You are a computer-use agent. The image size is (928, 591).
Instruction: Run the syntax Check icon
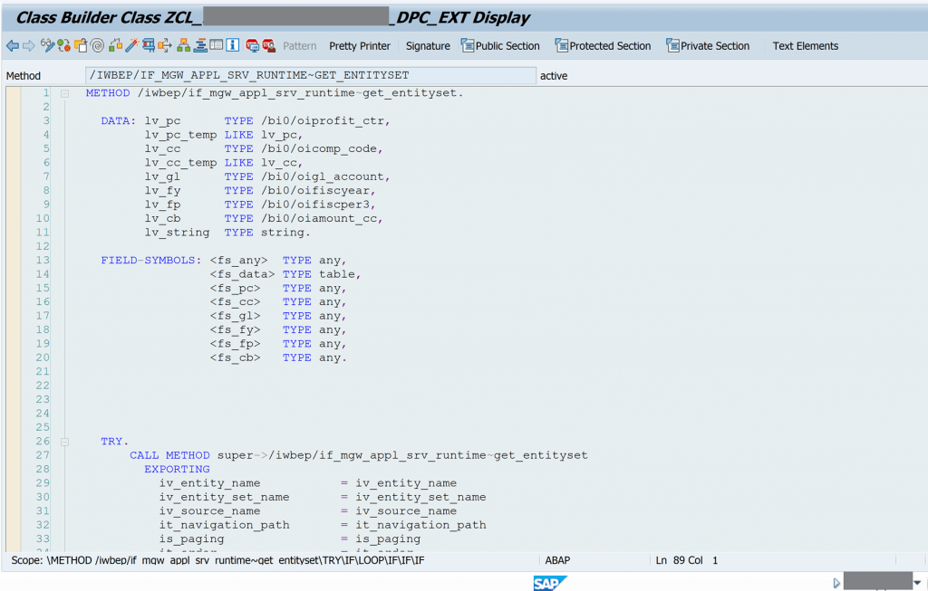[116, 45]
